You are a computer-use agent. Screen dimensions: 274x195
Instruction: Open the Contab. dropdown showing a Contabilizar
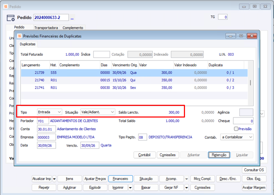click(x=237, y=137)
